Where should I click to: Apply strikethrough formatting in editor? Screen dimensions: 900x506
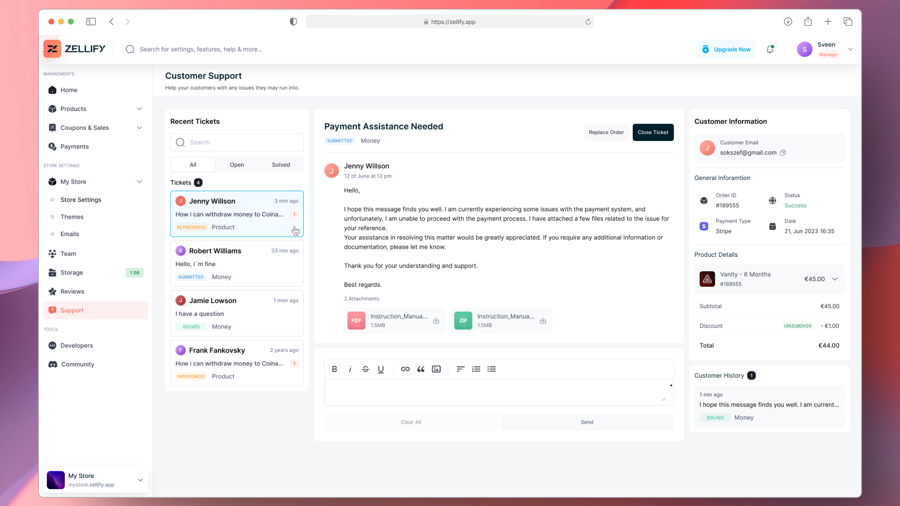pyautogui.click(x=366, y=369)
